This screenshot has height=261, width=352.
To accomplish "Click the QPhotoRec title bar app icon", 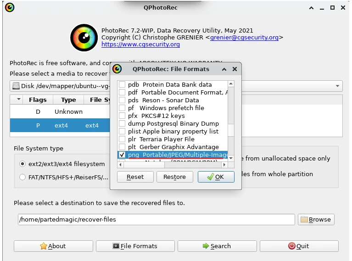I will (x=9, y=7).
